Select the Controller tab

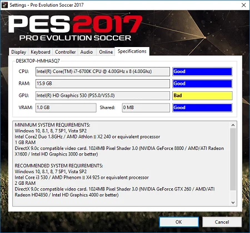(65, 52)
